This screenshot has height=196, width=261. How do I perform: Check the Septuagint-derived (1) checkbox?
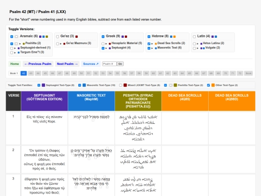tap(12, 48)
